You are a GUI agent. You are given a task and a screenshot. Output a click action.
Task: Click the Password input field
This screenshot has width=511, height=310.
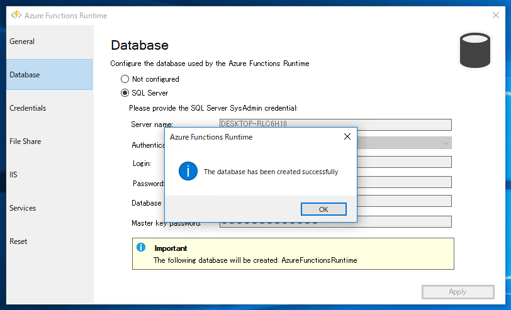pos(404,182)
